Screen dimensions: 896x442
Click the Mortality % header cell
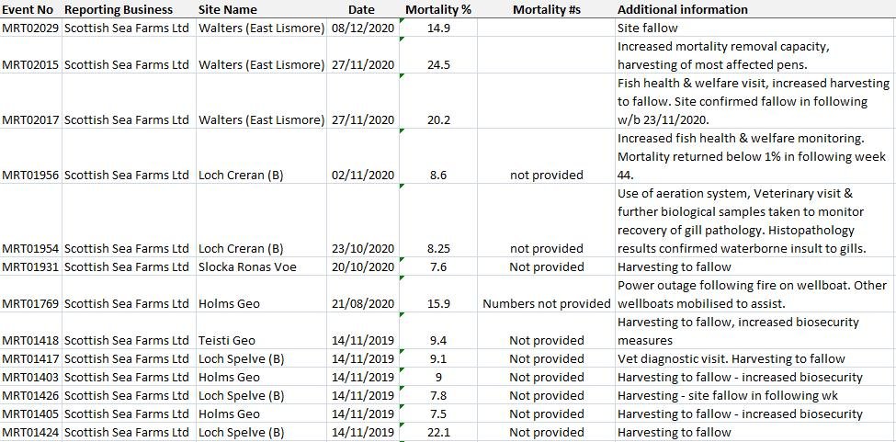(x=438, y=9)
